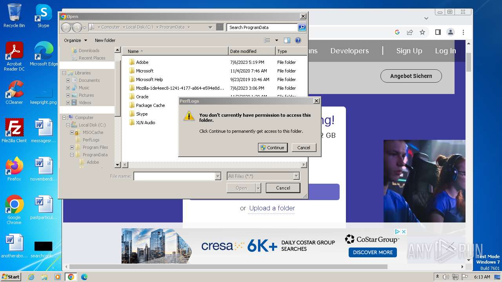
Task: Expand Documents library node
Action: coord(68,80)
